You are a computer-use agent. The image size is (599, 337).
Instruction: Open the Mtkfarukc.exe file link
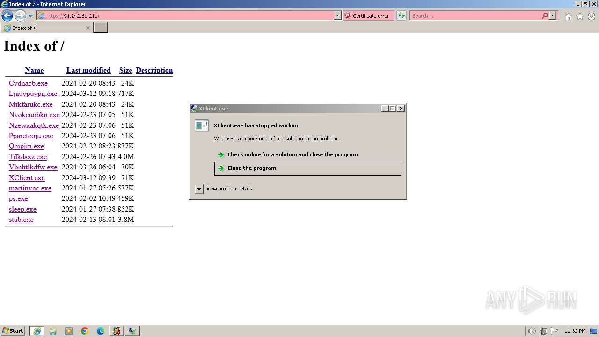click(31, 104)
